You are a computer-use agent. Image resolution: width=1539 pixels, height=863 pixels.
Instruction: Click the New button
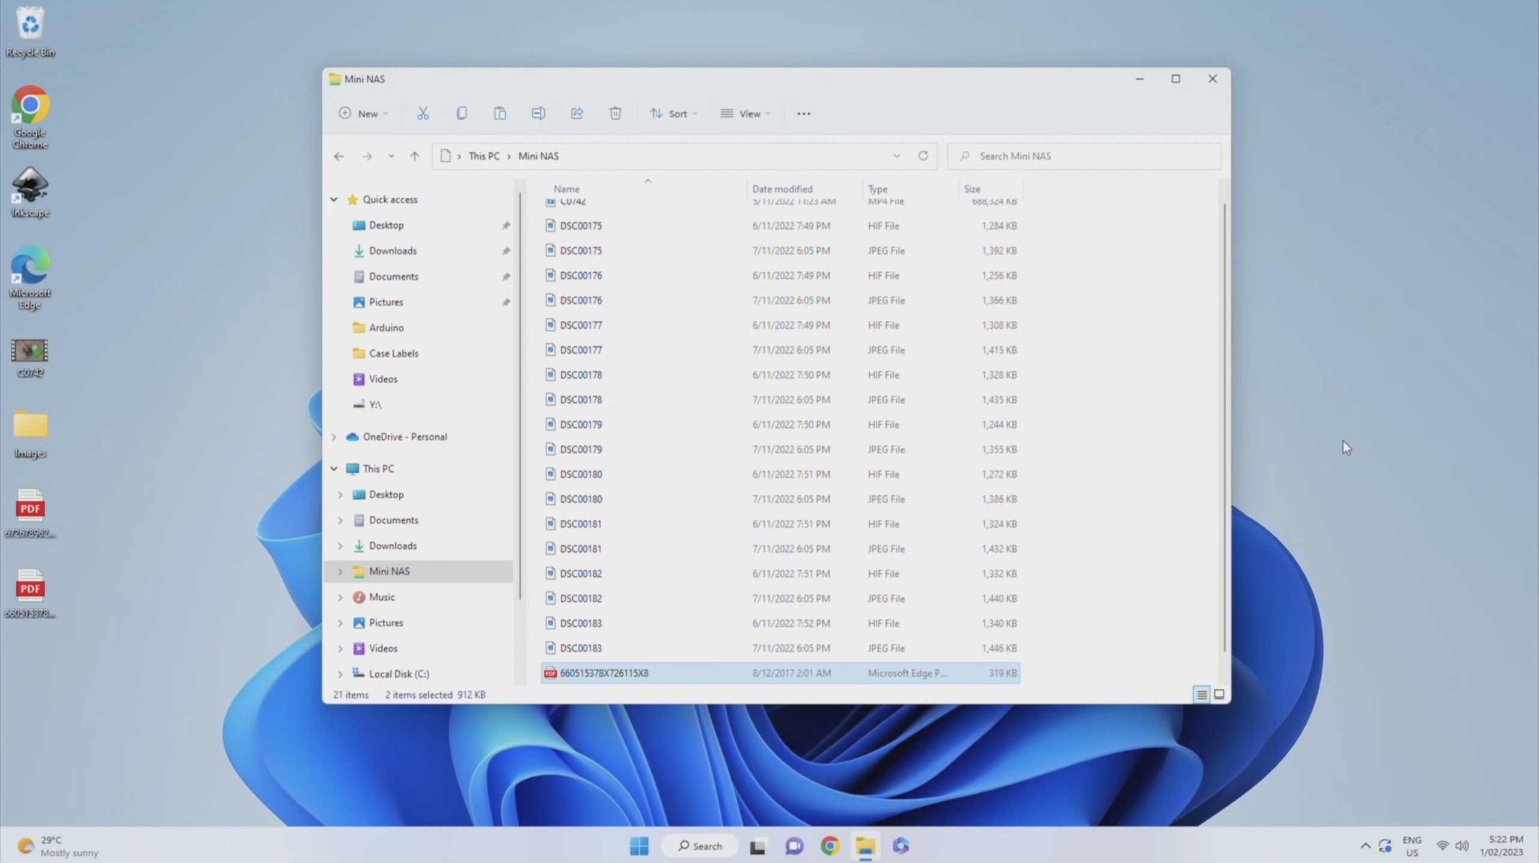point(363,114)
